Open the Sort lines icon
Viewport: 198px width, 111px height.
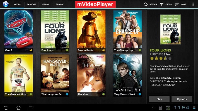click(x=177, y=4)
